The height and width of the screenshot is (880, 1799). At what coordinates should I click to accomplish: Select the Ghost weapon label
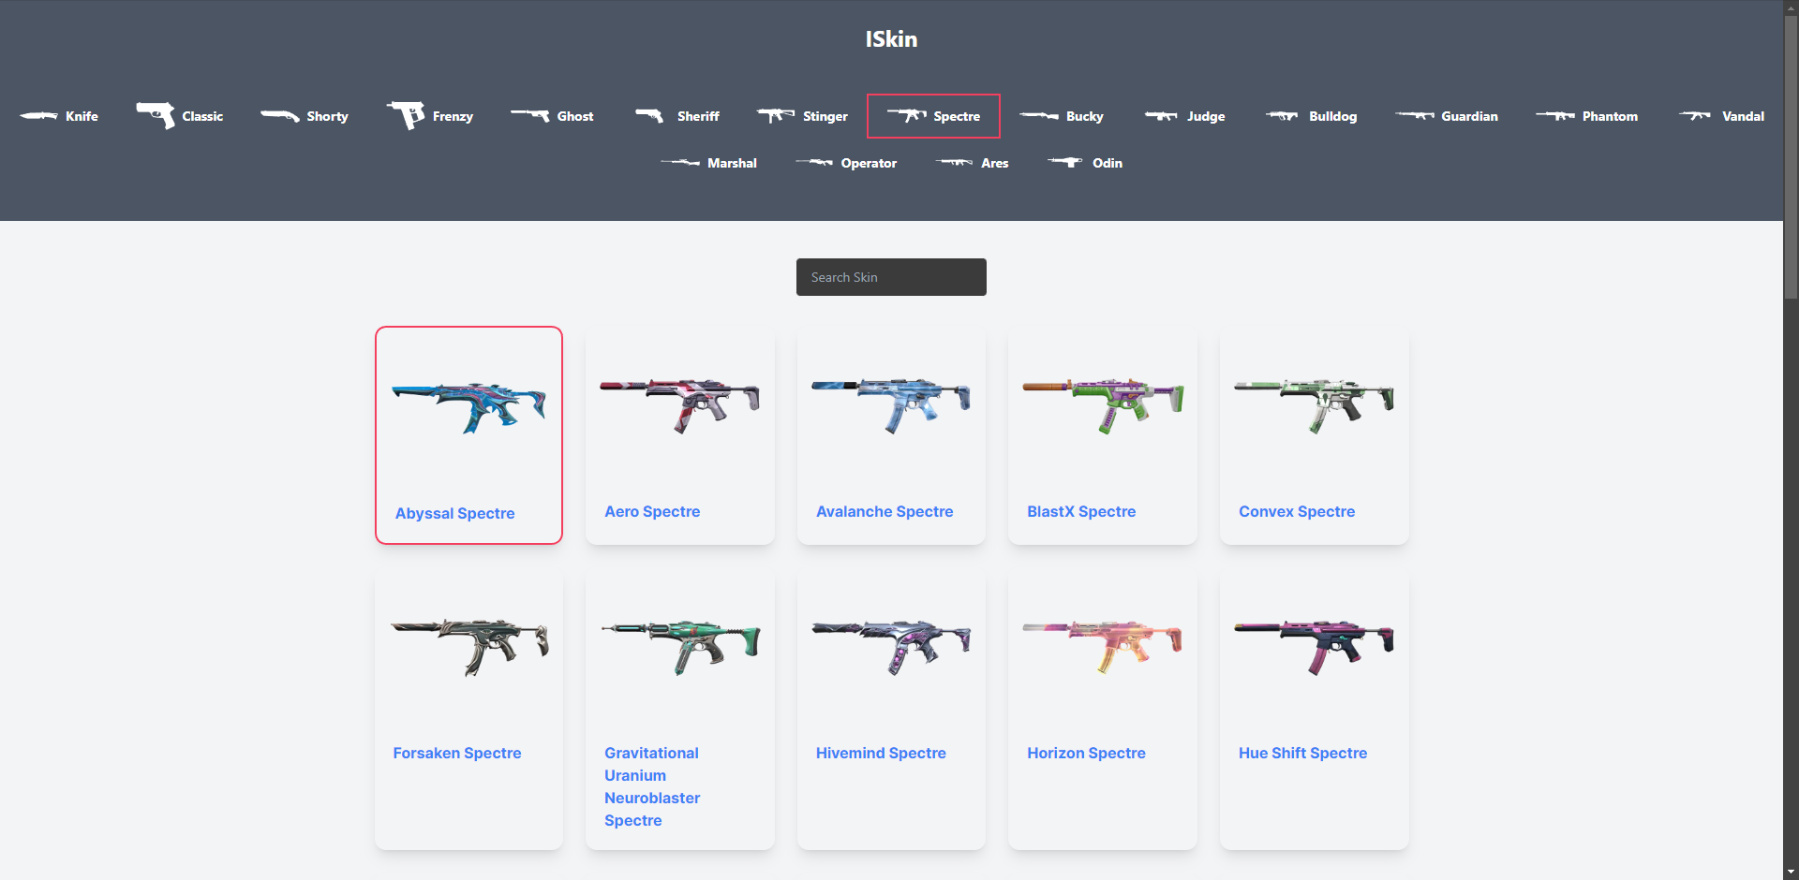coord(575,116)
